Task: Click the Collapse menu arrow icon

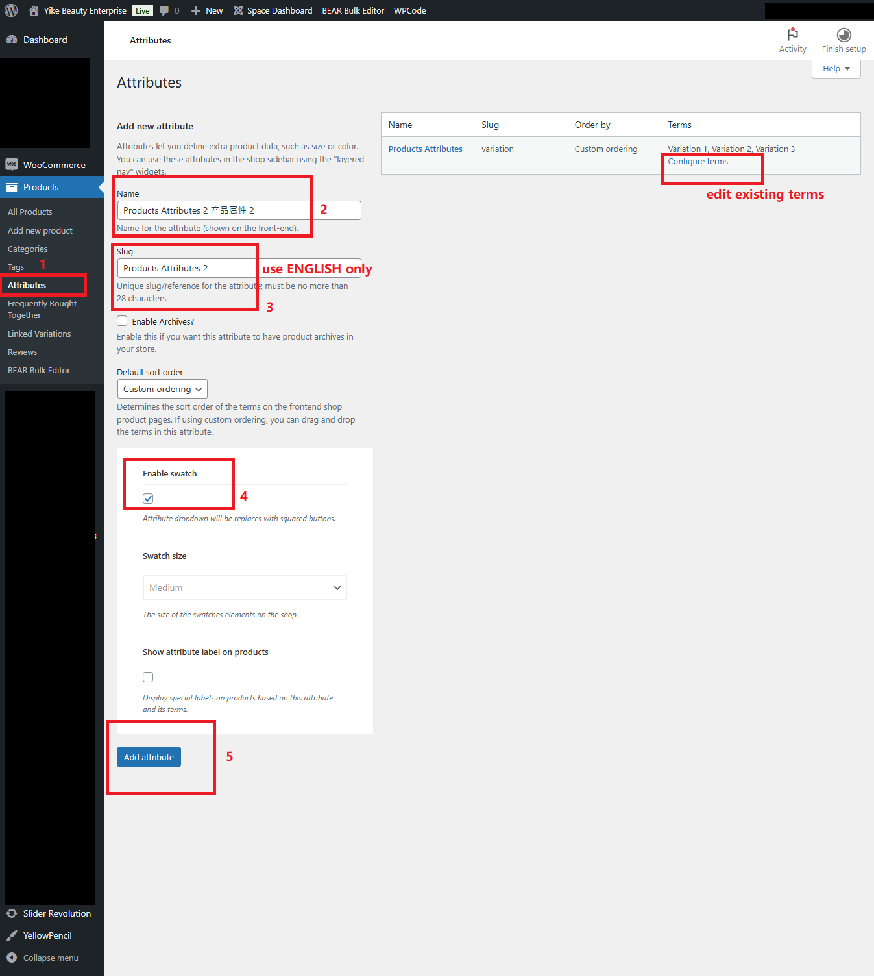Action: coord(12,958)
